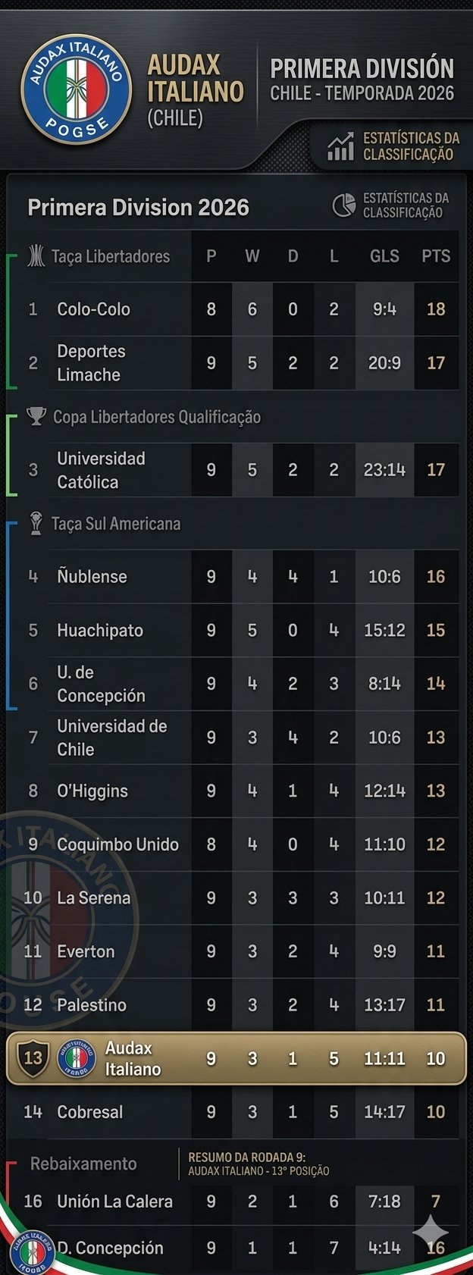Open the Deportes Limache team entry
The height and width of the screenshot is (1275, 473).
click(91, 363)
